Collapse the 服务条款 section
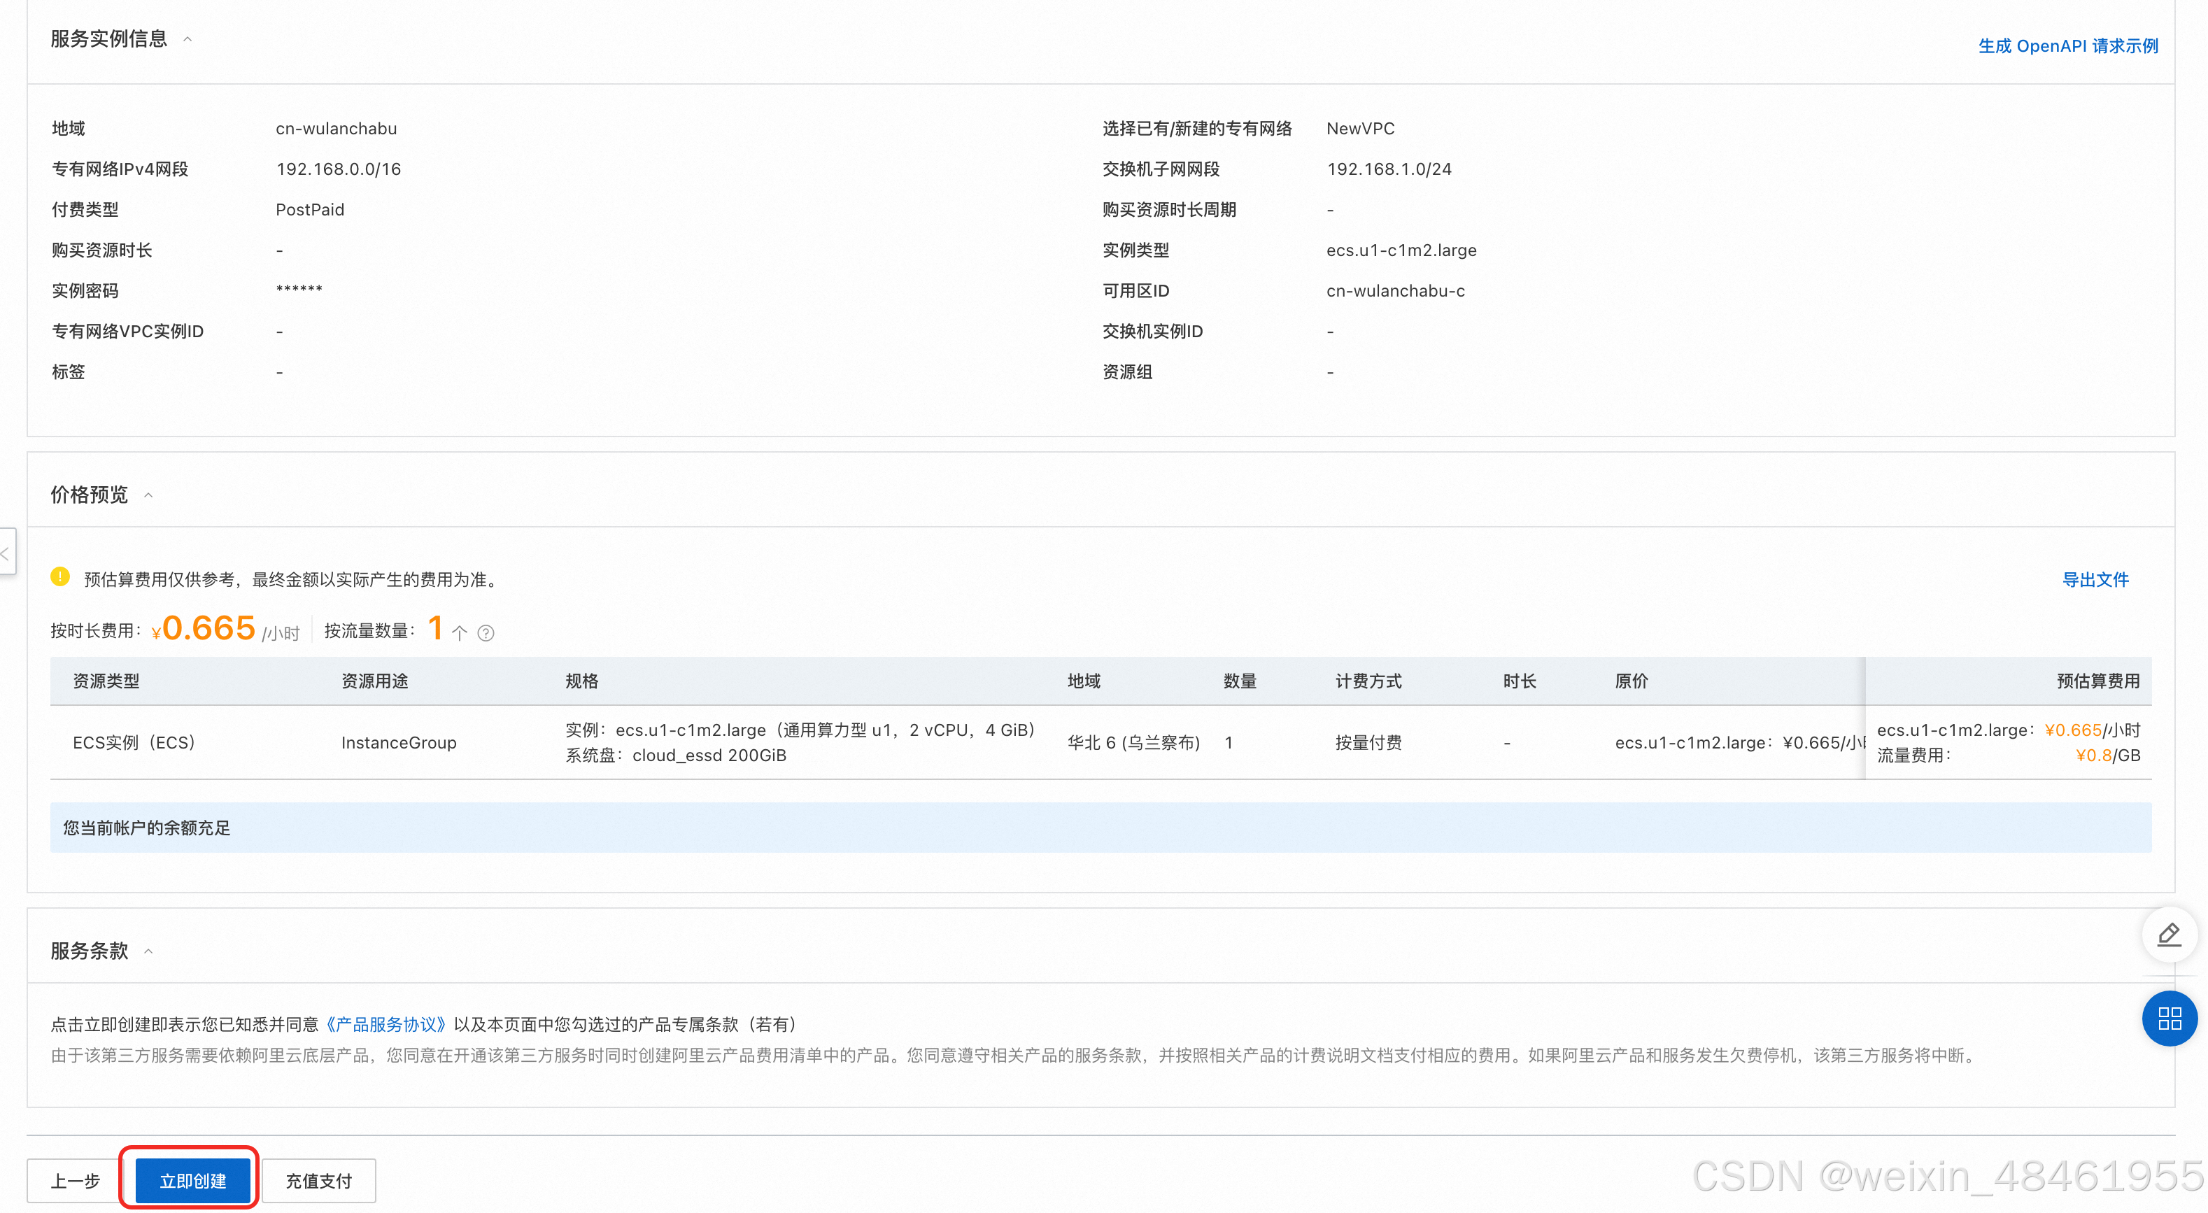The width and height of the screenshot is (2208, 1213). [148, 951]
